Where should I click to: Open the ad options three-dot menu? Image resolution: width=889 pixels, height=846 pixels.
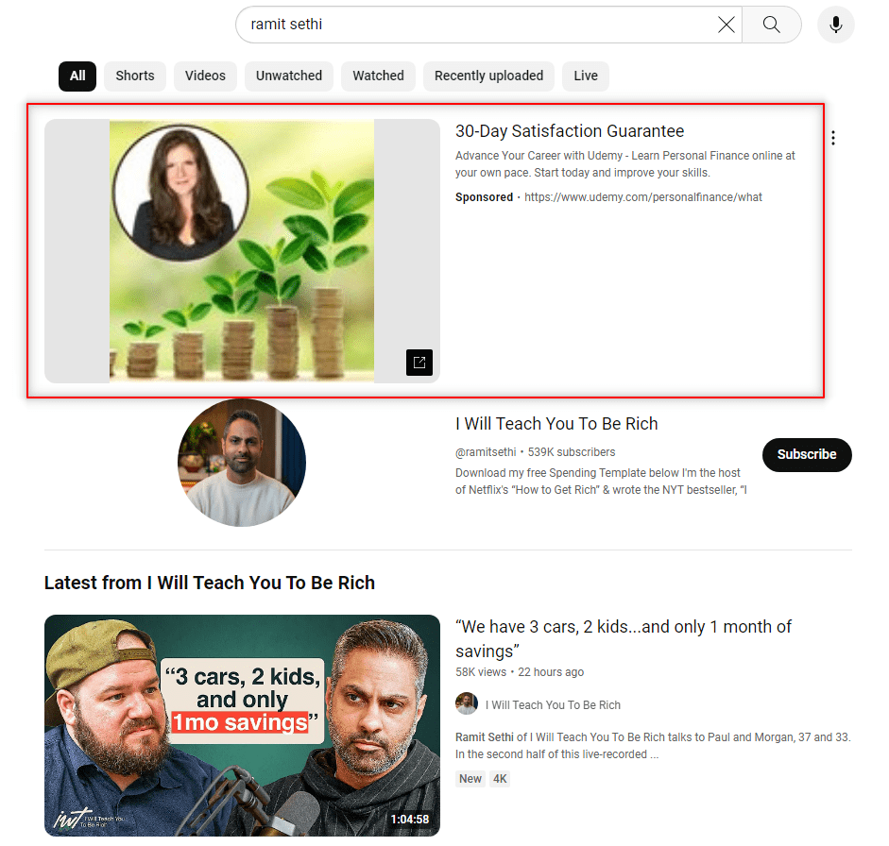[833, 137]
